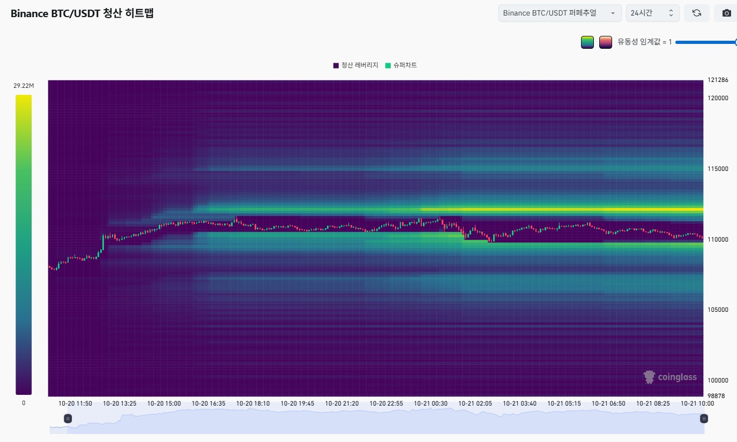Viewport: 737px width, 442px height.
Task: Click the 10-21 00:30 time label
Action: point(431,403)
